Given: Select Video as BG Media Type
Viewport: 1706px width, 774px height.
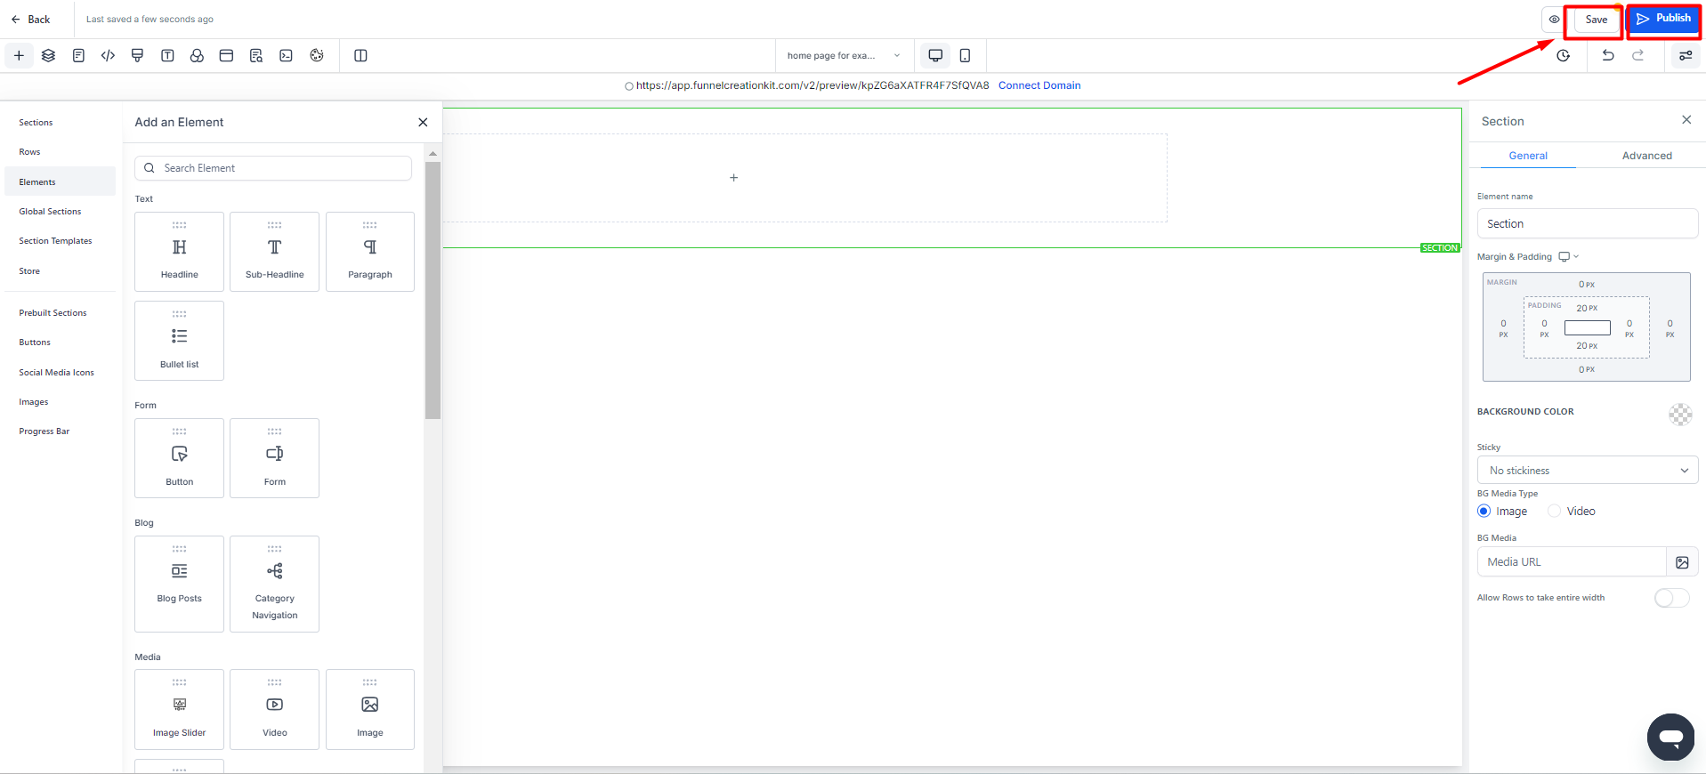Looking at the screenshot, I should [x=1555, y=511].
